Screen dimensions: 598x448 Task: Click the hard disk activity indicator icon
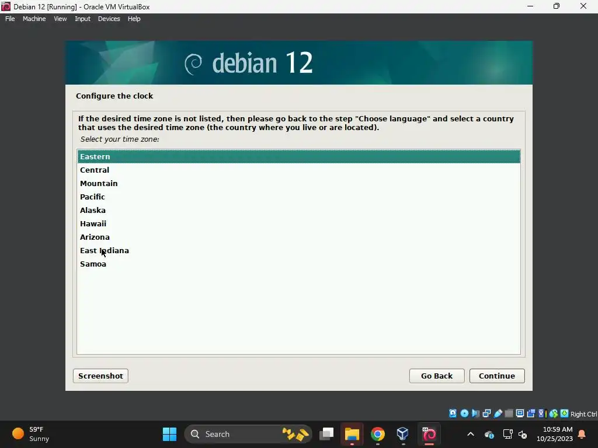click(x=453, y=414)
